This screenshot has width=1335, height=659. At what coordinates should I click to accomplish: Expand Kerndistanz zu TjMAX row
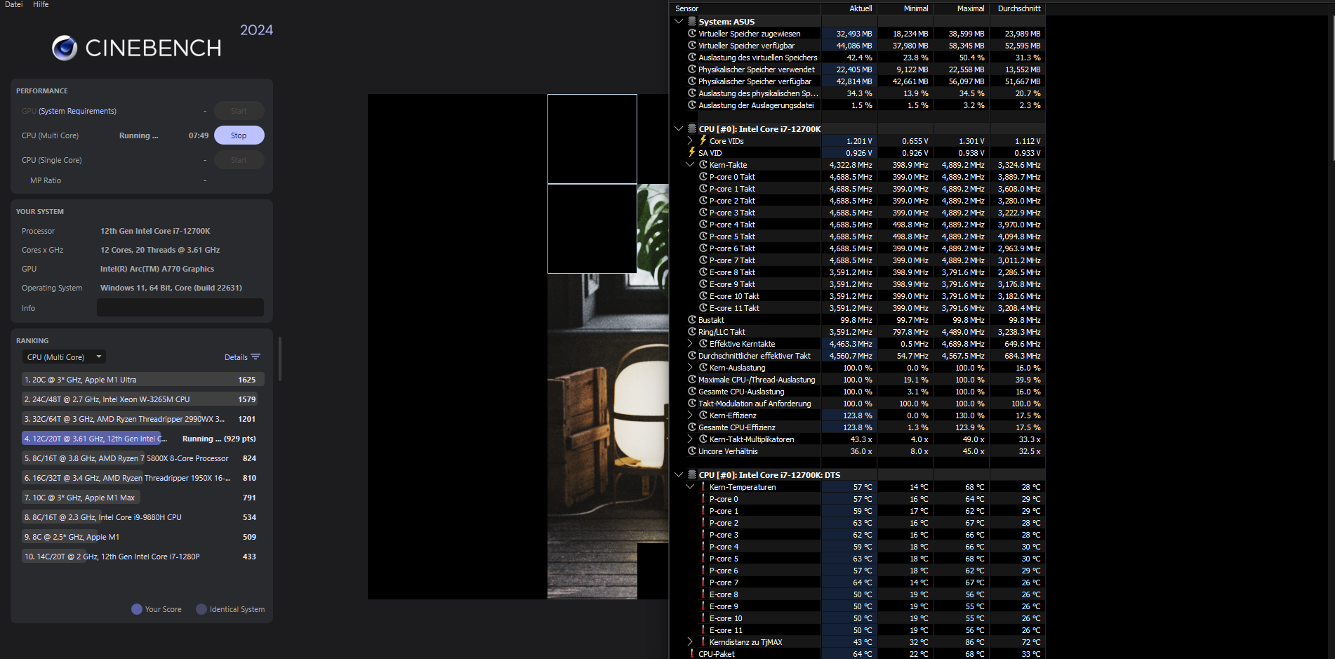tap(690, 642)
